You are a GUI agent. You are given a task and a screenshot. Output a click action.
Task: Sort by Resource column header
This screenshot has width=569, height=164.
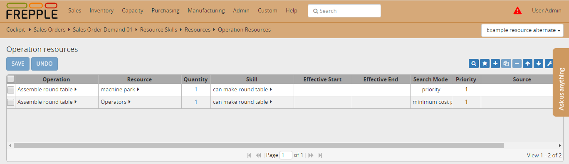click(x=139, y=79)
